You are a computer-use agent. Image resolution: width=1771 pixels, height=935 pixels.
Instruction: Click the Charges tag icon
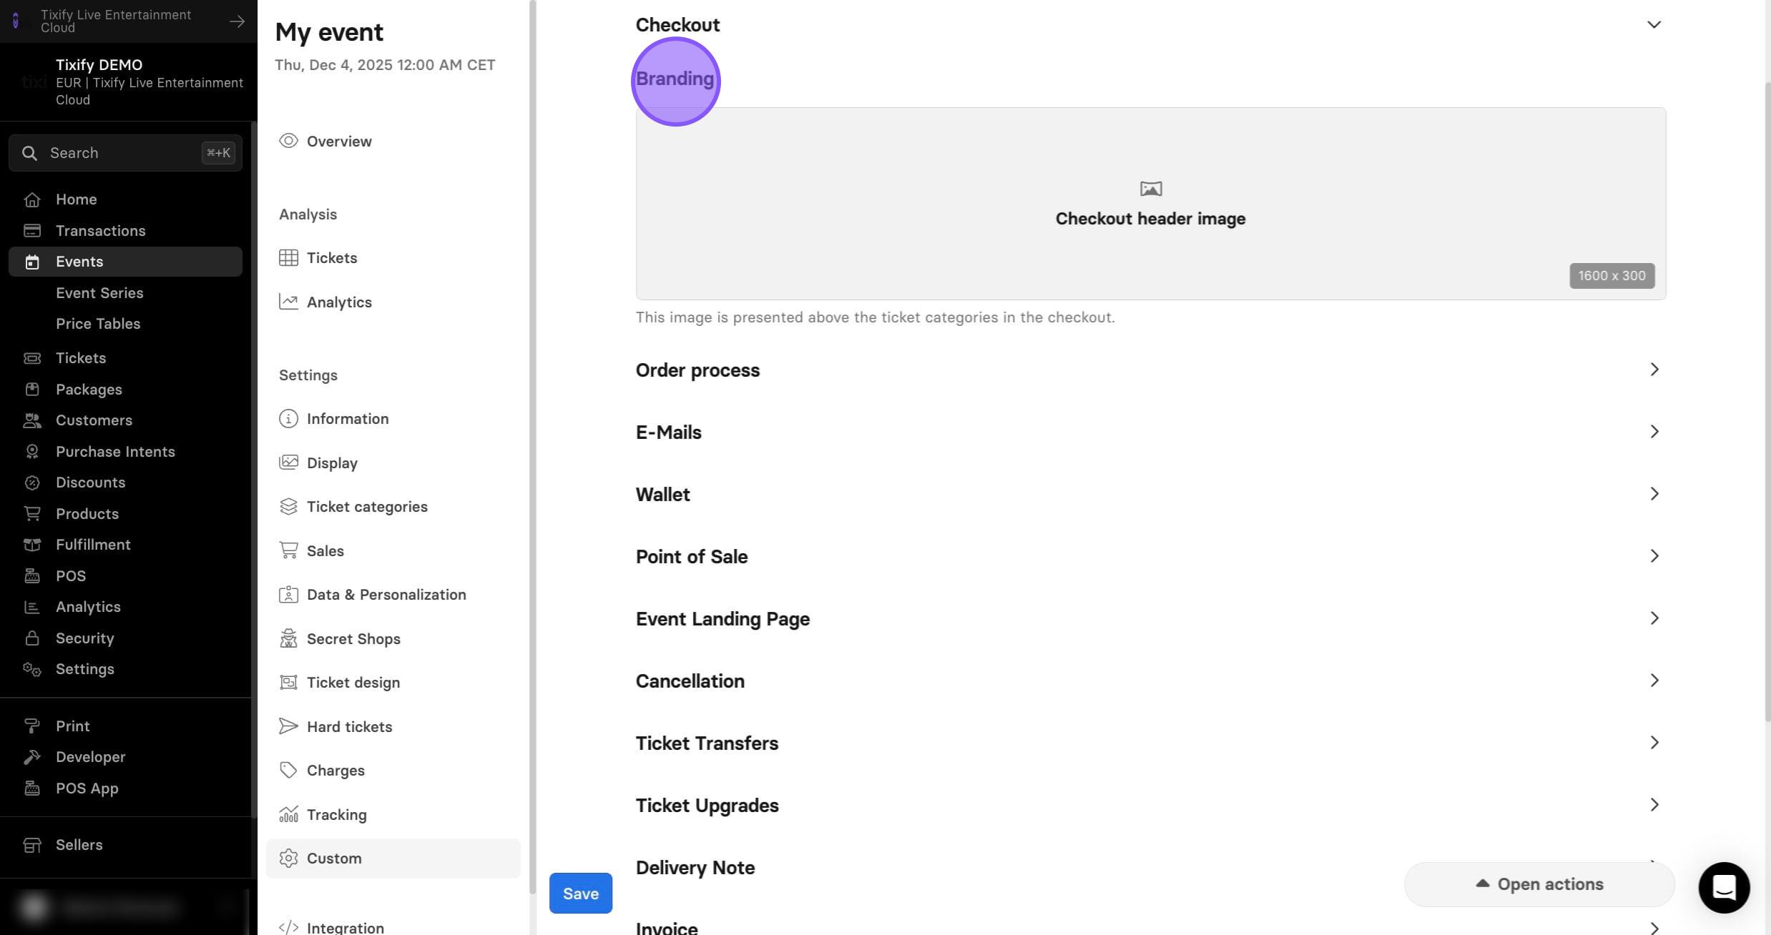tap(288, 770)
